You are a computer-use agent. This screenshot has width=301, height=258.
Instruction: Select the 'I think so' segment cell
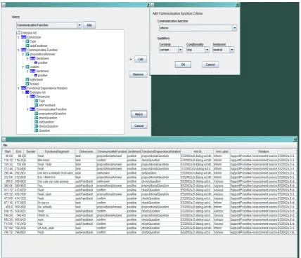56,215
